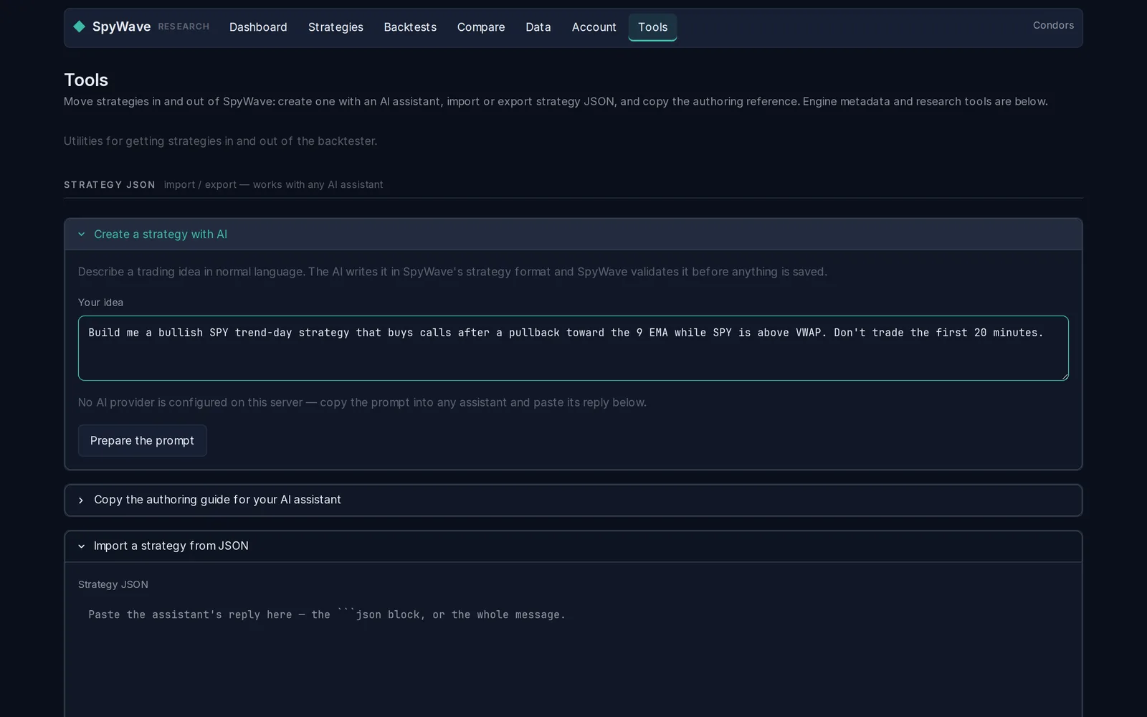The height and width of the screenshot is (717, 1147).
Task: Click into the Your idea text area
Action: tap(573, 348)
